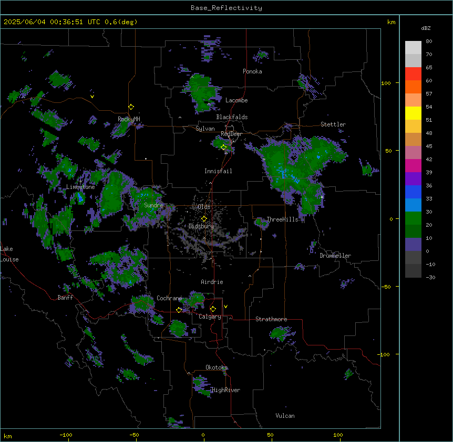Click the Innisfail city label

pyautogui.click(x=218, y=171)
